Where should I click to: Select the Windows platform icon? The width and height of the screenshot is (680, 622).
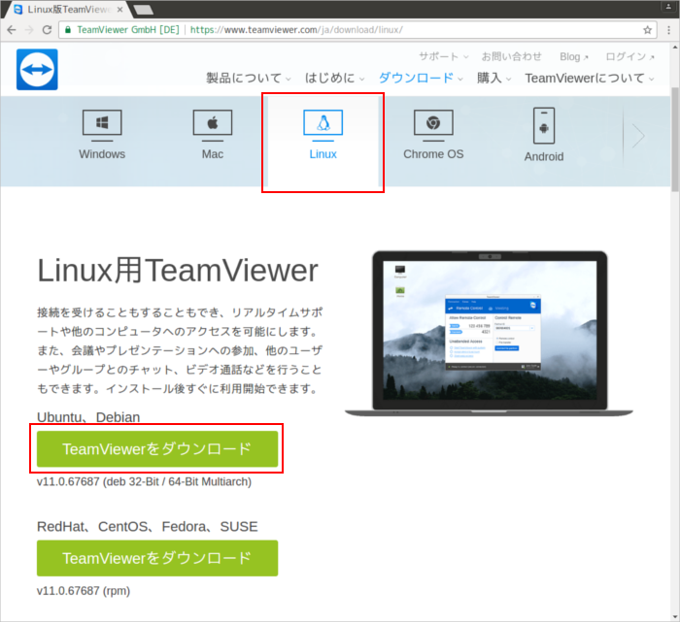[x=102, y=125]
